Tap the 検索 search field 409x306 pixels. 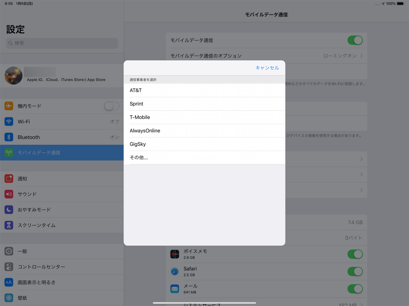pyautogui.click(x=62, y=43)
